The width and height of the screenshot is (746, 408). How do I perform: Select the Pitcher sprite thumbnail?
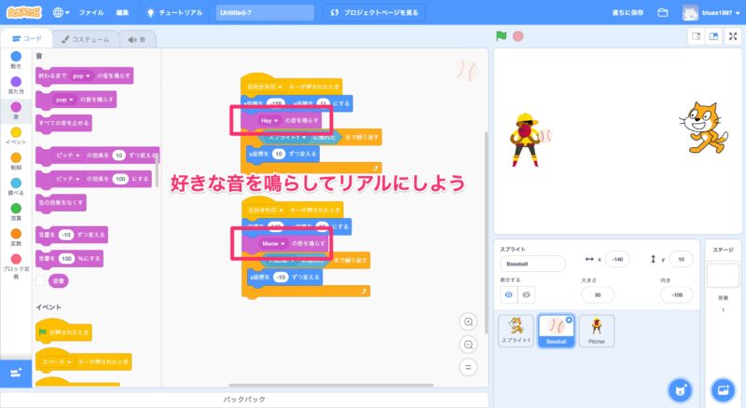596,331
